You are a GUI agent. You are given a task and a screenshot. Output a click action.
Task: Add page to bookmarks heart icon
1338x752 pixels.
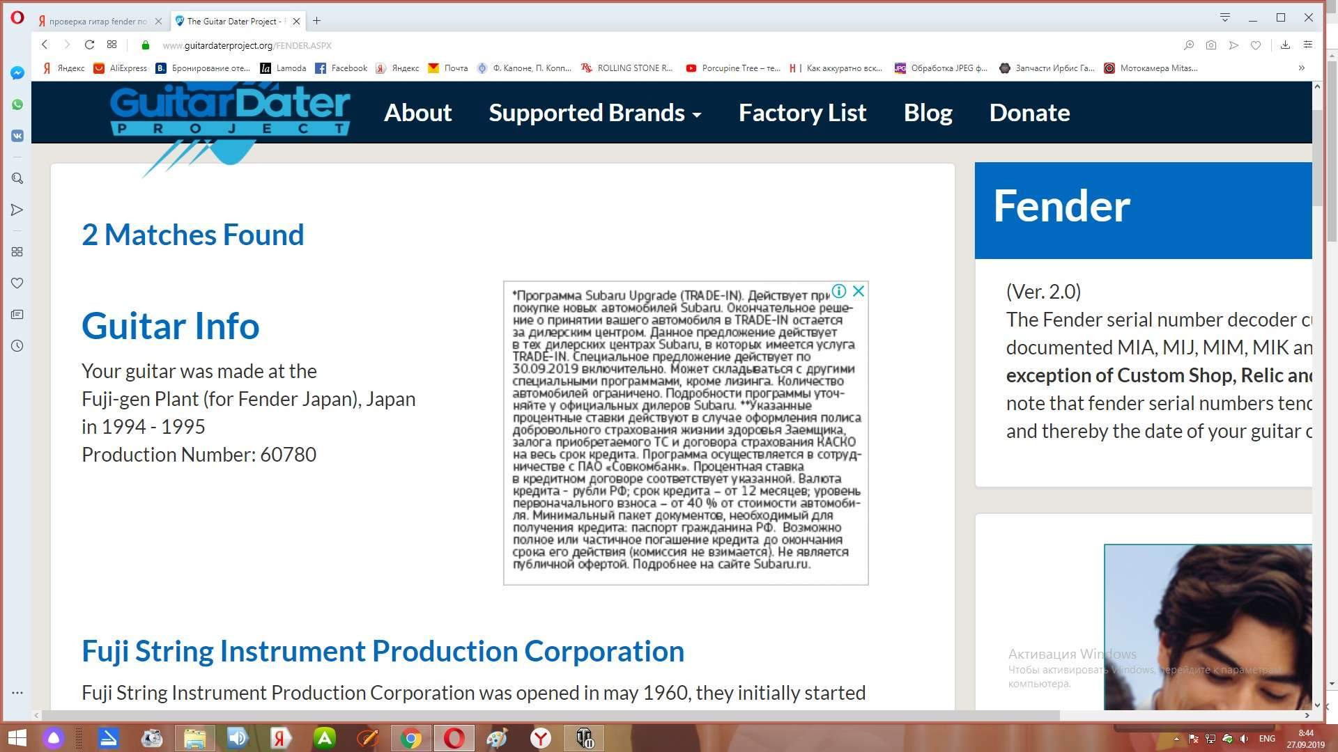[1256, 45]
